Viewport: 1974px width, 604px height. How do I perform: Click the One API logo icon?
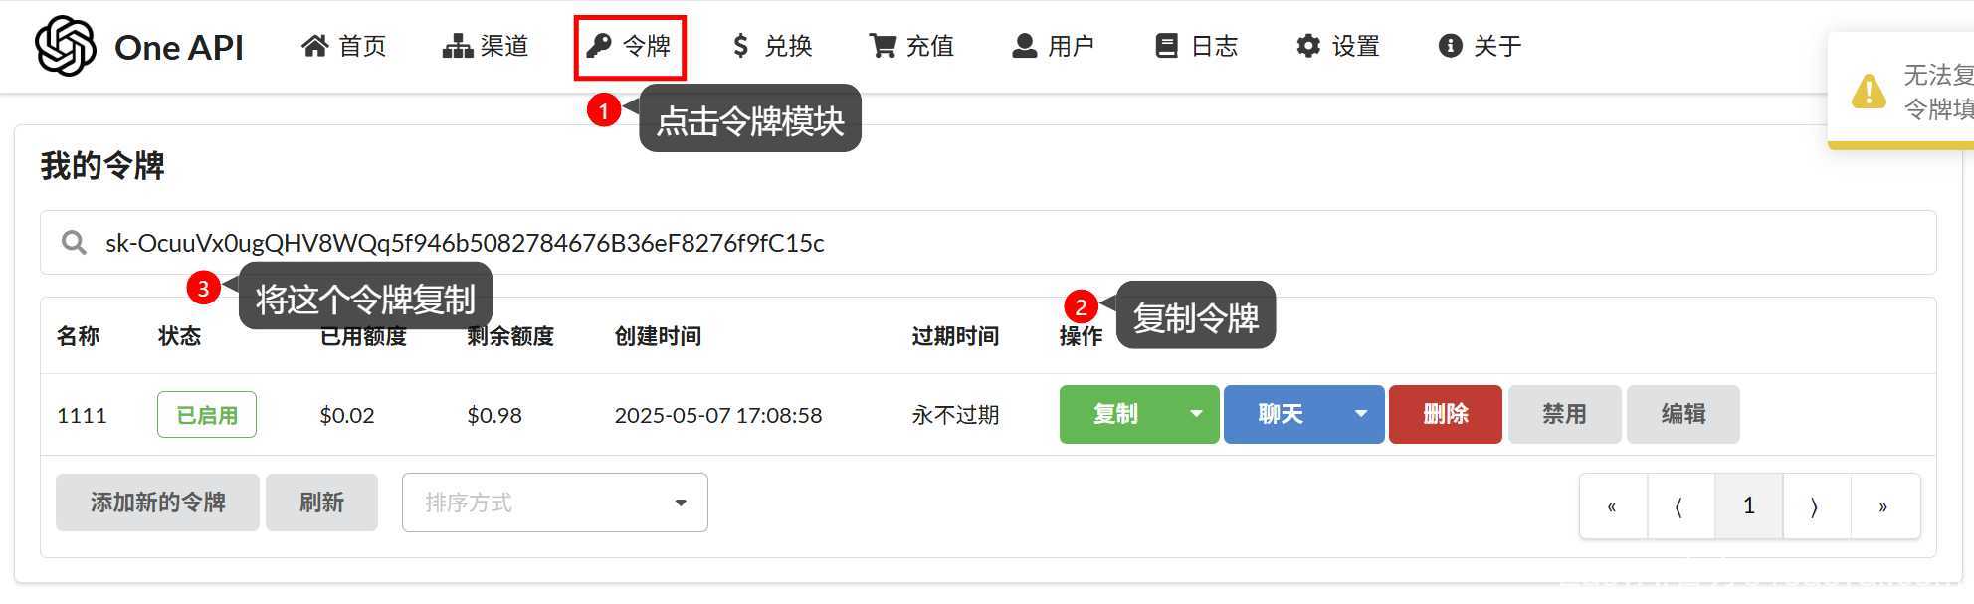point(66,46)
